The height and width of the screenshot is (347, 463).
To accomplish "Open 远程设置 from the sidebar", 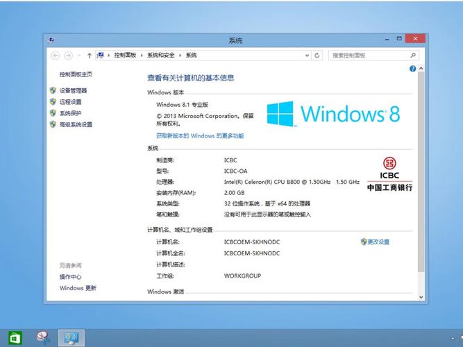I will [71, 102].
